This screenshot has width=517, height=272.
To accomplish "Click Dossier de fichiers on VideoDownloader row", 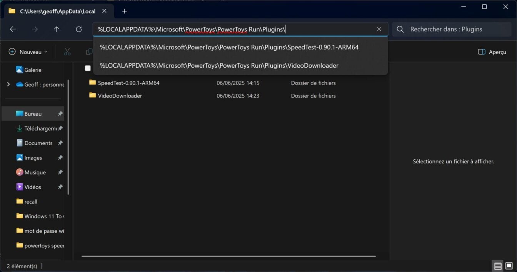I will 314,96.
